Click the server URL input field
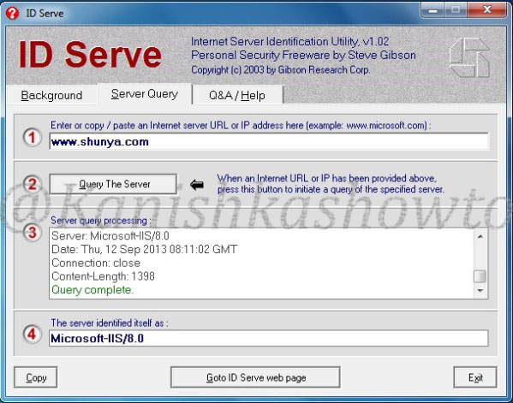Image resolution: width=513 pixels, height=403 pixels. click(269, 141)
